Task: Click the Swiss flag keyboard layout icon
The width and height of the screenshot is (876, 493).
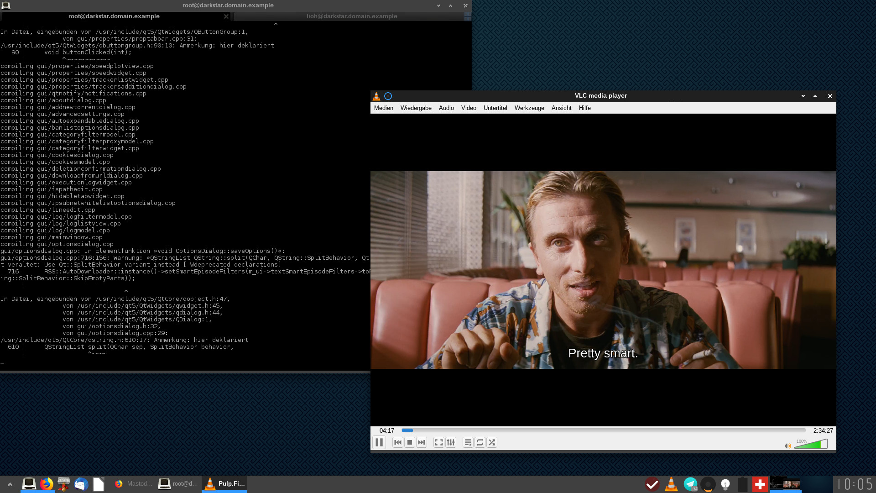Action: click(760, 484)
